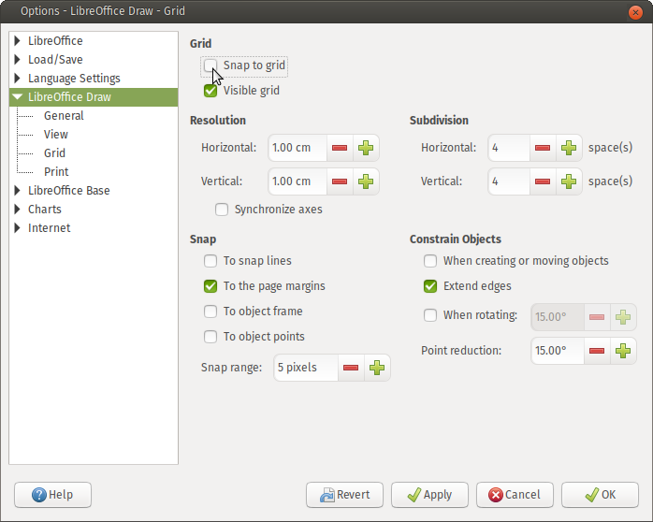This screenshot has height=522, width=653.
Task: Decrease vertical resolution with minus button
Action: pos(340,181)
